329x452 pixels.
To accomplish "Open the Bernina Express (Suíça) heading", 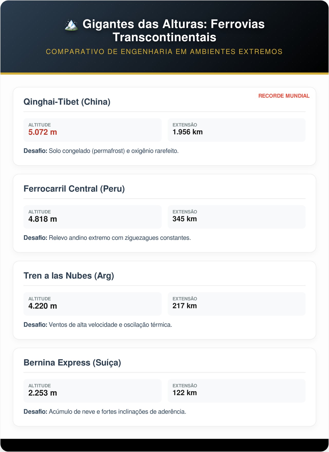I will 72,363.
